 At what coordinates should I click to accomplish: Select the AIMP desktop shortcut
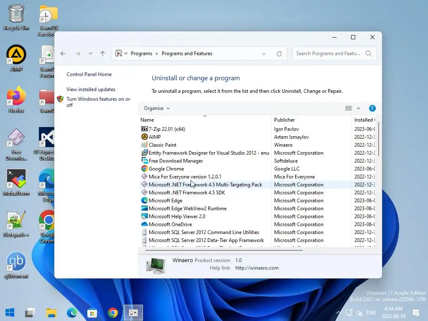(x=16, y=59)
